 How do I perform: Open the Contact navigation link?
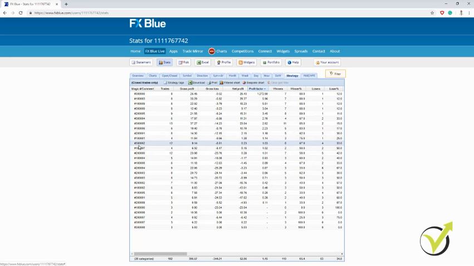click(x=319, y=51)
